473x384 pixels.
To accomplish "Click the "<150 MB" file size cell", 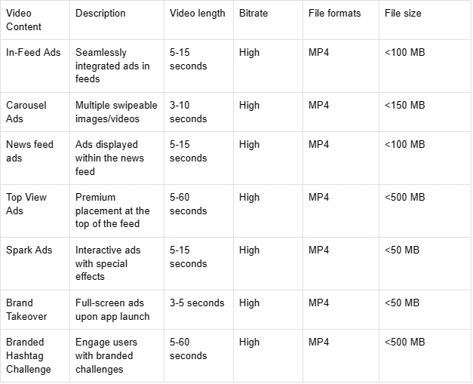I will point(404,106).
